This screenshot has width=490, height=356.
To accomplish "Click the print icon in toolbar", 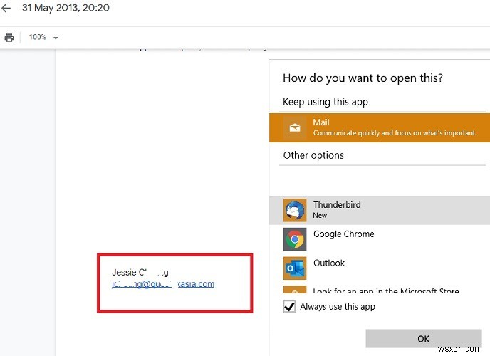I will (9, 38).
